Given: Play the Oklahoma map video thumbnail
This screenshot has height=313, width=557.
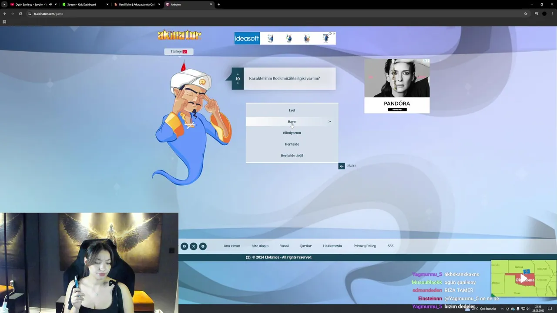Looking at the screenshot, I should click(524, 278).
